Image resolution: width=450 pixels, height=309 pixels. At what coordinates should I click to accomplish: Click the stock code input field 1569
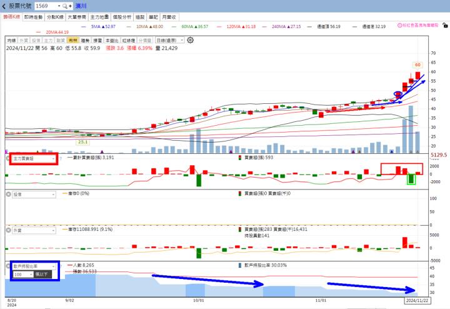coord(45,6)
